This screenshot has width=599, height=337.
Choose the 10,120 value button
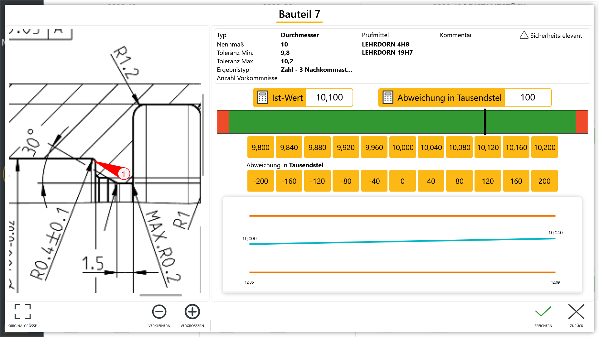488,147
